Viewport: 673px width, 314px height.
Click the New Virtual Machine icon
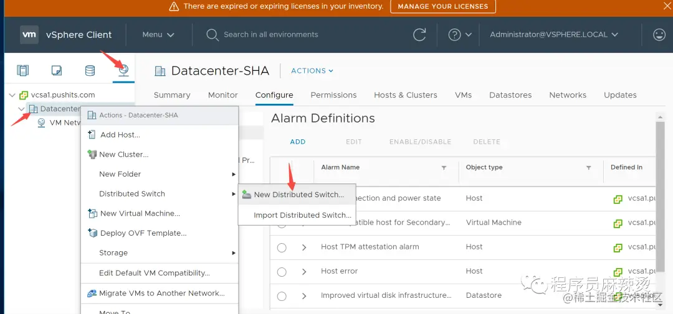point(92,213)
